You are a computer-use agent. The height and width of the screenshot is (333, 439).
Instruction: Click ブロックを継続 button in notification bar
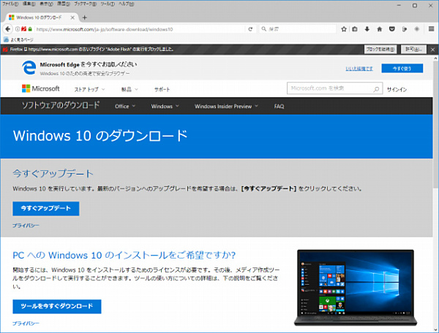click(x=380, y=50)
